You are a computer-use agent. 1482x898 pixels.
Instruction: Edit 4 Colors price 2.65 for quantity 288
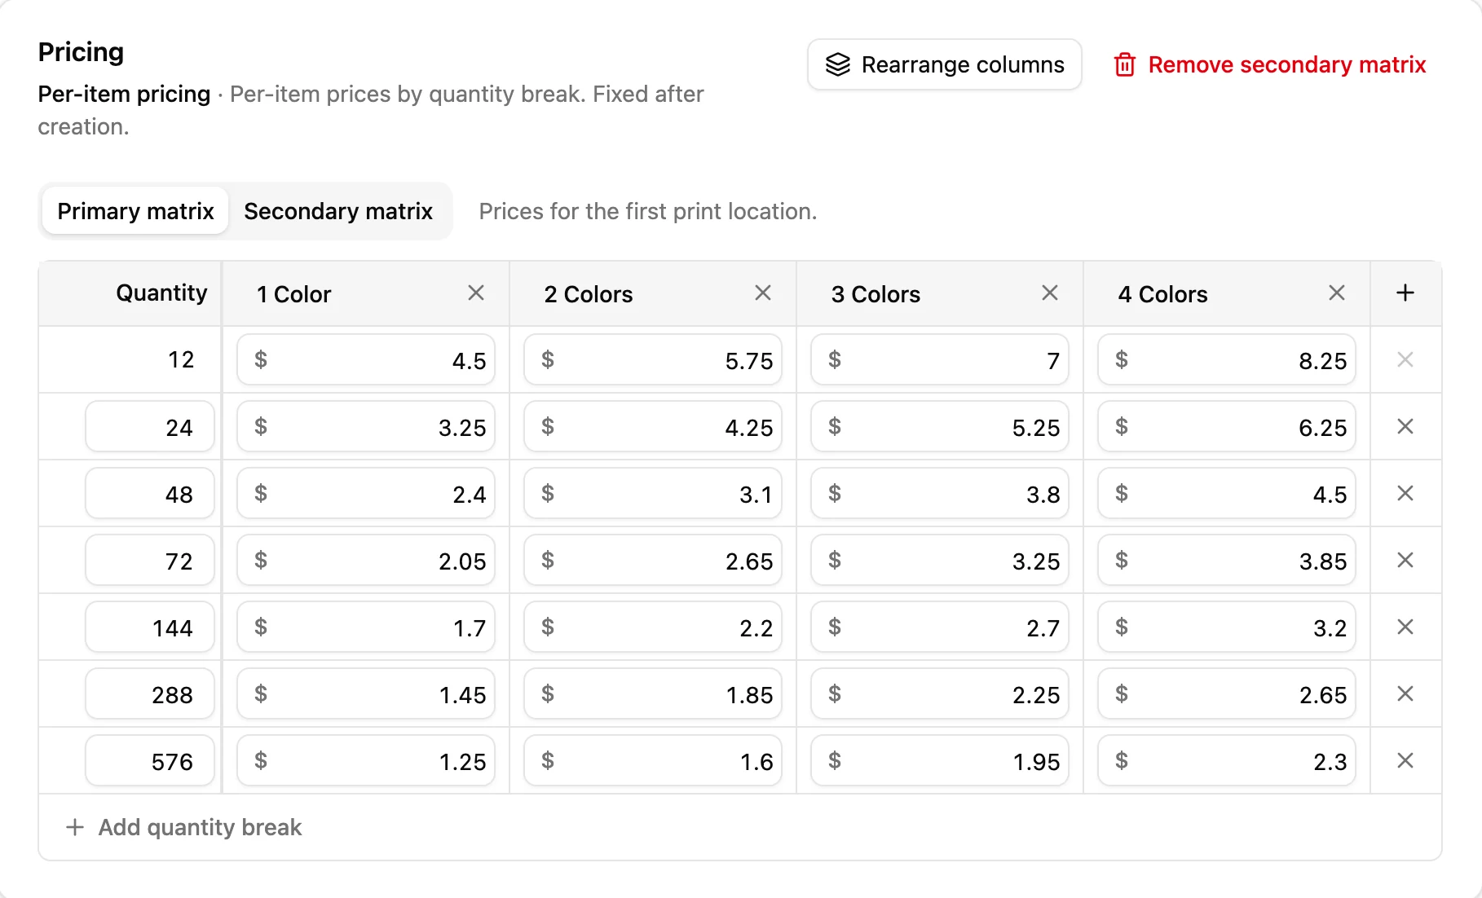pyautogui.click(x=1227, y=694)
